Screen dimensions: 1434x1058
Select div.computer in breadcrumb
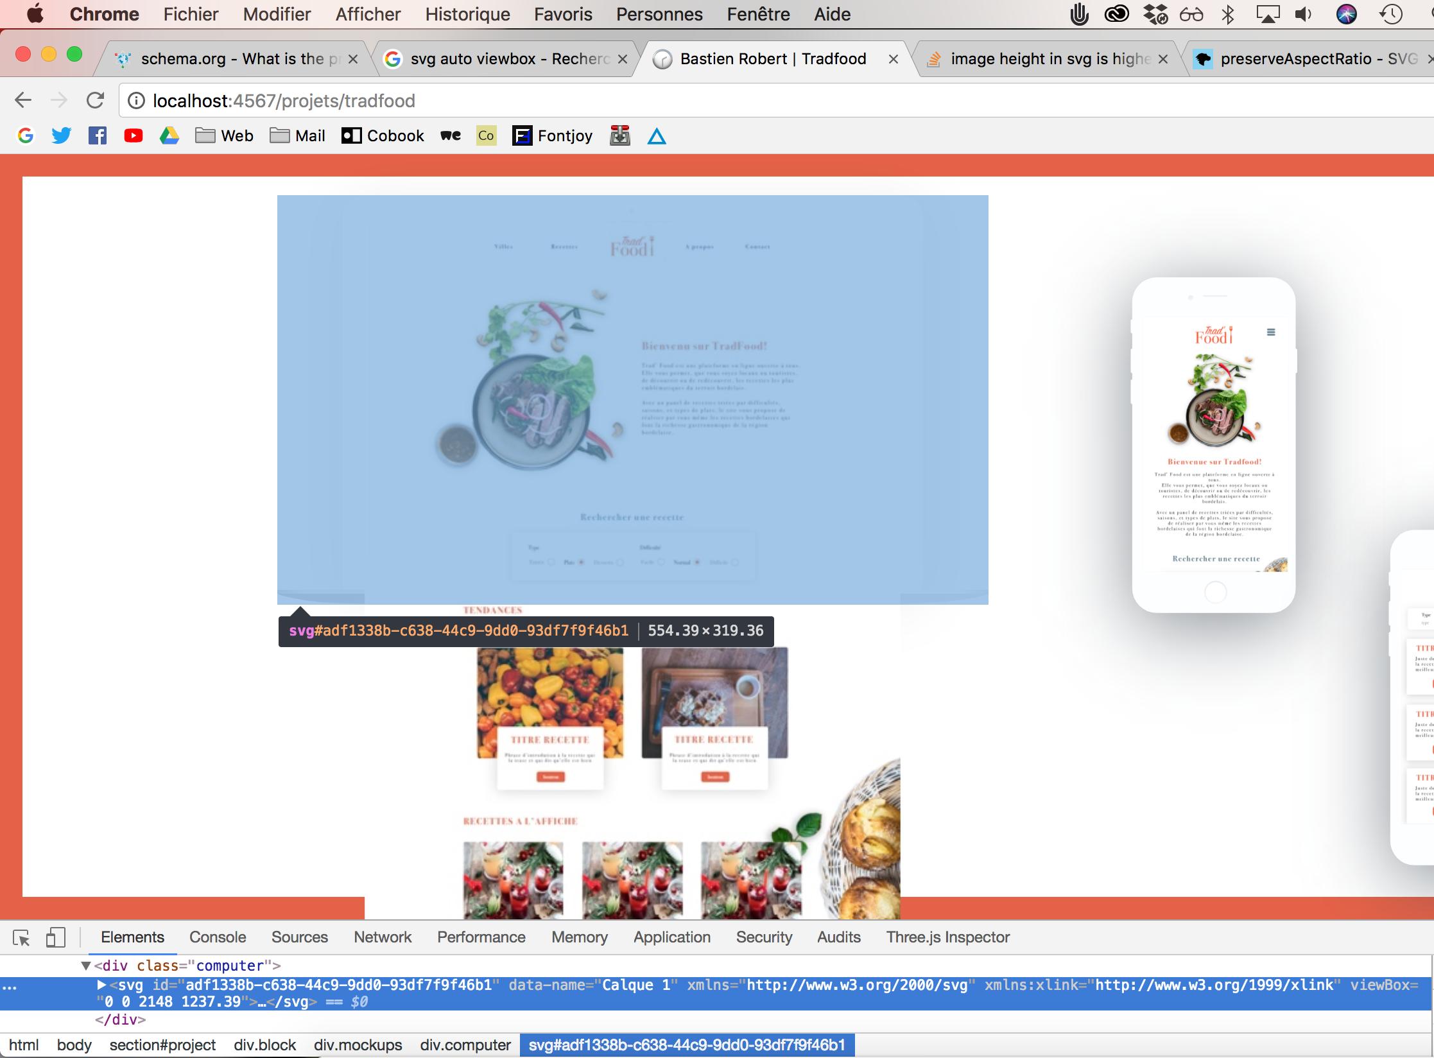[465, 1045]
